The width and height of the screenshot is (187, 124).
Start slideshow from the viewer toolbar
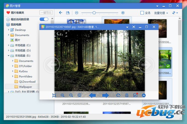(79, 95)
